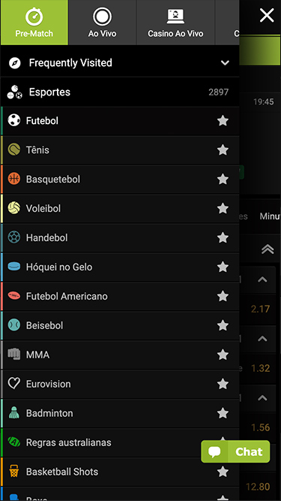
Task: Collapse the market showing 2.17 odds
Action: (x=262, y=279)
